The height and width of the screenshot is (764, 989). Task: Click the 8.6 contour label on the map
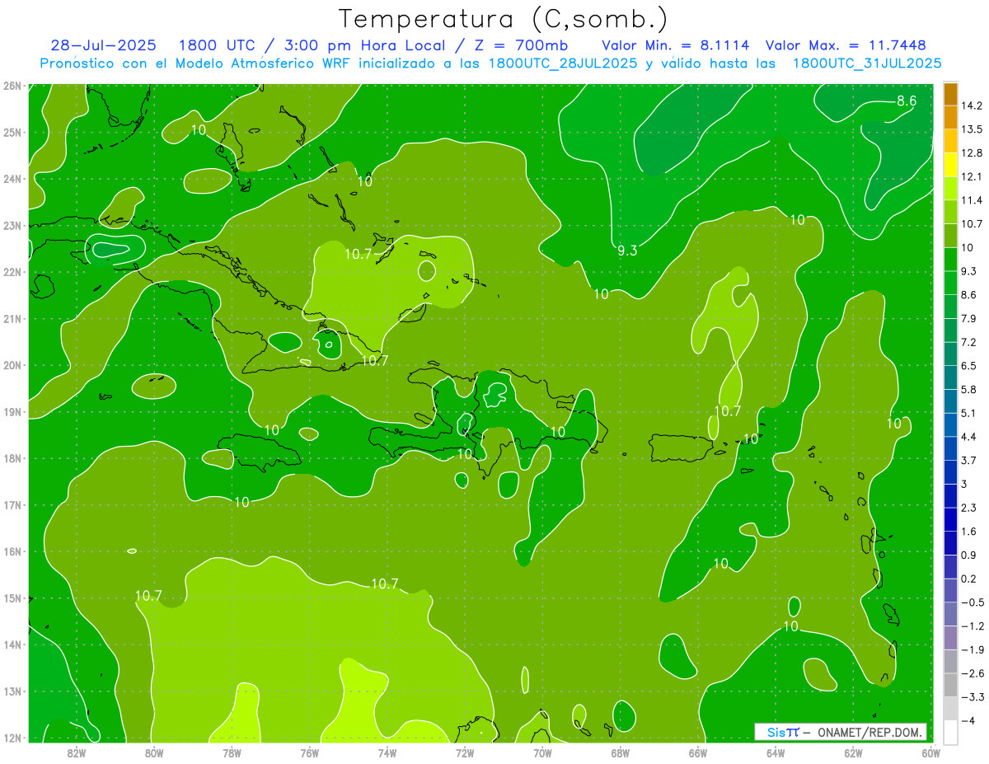pos(907,101)
